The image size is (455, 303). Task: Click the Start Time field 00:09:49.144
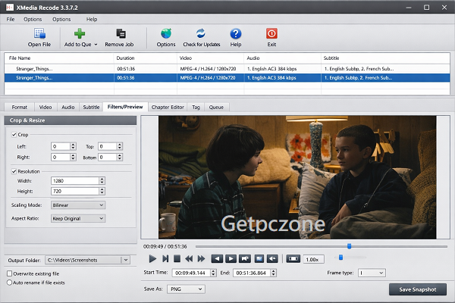click(192, 273)
